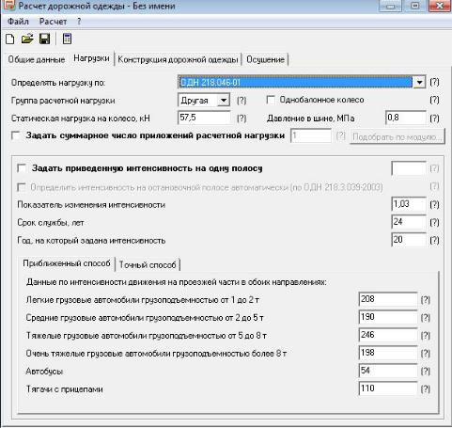Click Год задана интенсивность field 20
Image resolution: width=452 pixels, height=428 pixels.
409,240
